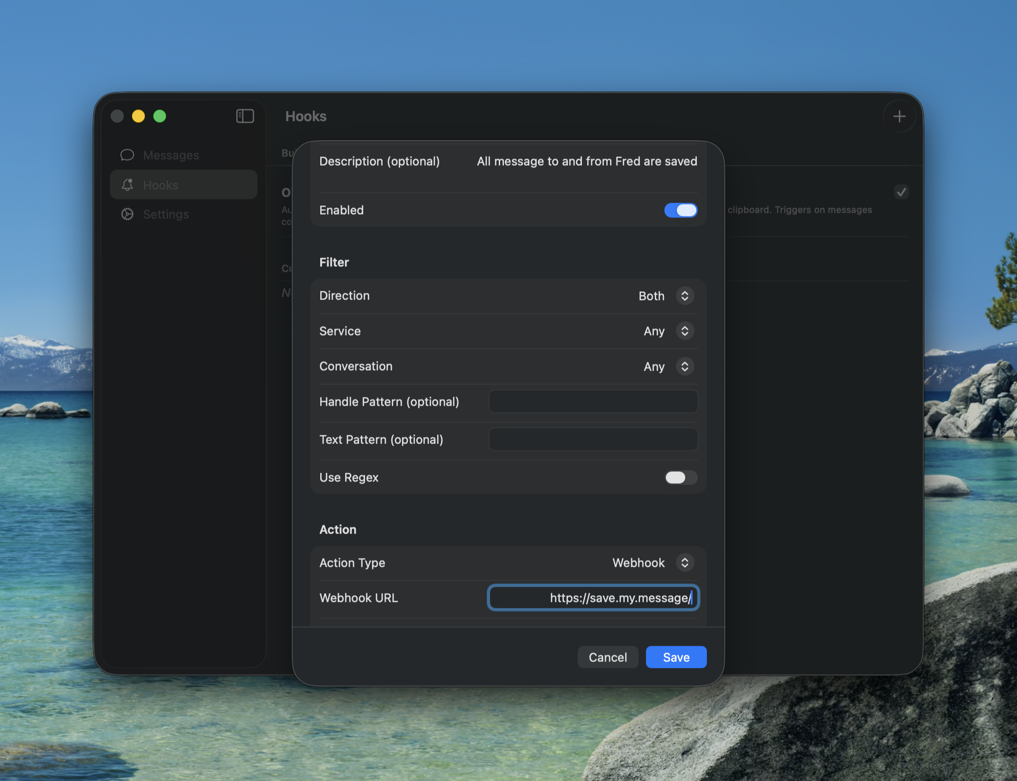1017x781 pixels.
Task: Uncheck the checkbox next to the clipboard hook
Action: [901, 192]
